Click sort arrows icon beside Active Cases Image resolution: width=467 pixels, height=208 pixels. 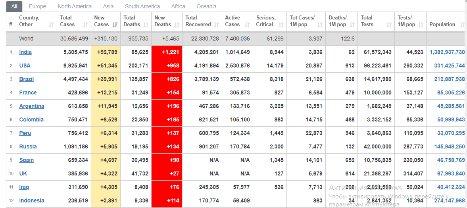pos(247,25)
